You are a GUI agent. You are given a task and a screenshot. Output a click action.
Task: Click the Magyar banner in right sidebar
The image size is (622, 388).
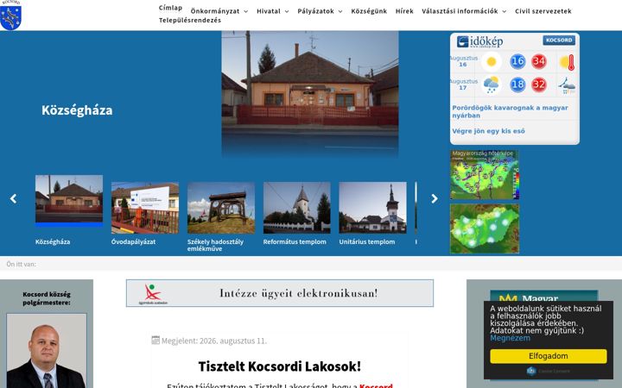coord(544,297)
